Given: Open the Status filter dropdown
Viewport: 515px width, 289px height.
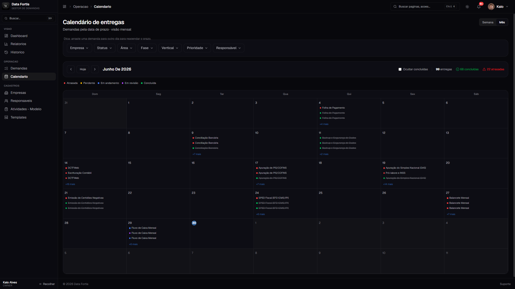Looking at the screenshot, I should (x=104, y=48).
